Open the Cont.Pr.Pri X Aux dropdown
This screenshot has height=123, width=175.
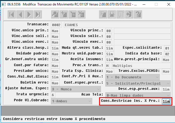point(133,77)
